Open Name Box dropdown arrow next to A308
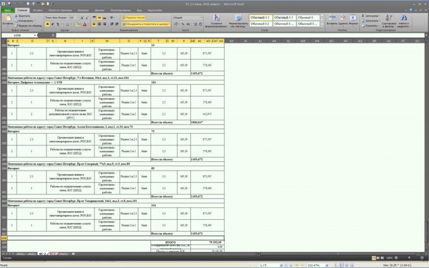This screenshot has width=429, height=268. click(35, 35)
